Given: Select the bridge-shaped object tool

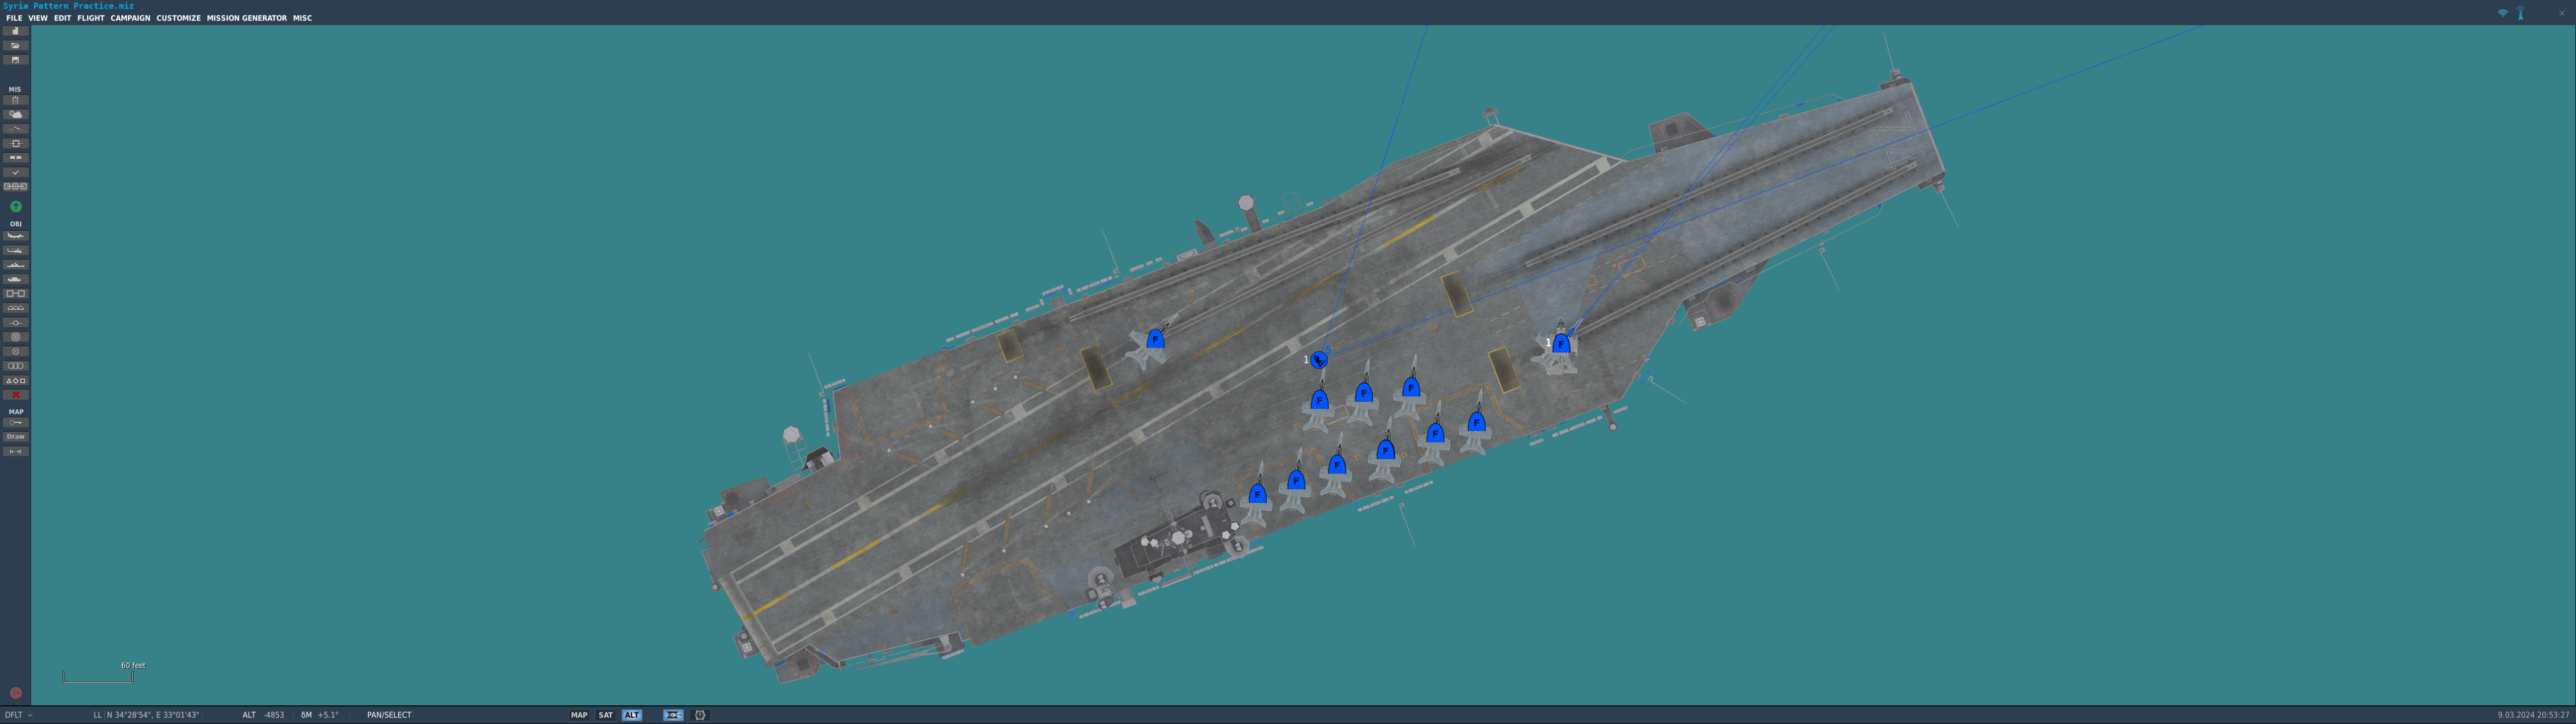Looking at the screenshot, I should (x=15, y=308).
